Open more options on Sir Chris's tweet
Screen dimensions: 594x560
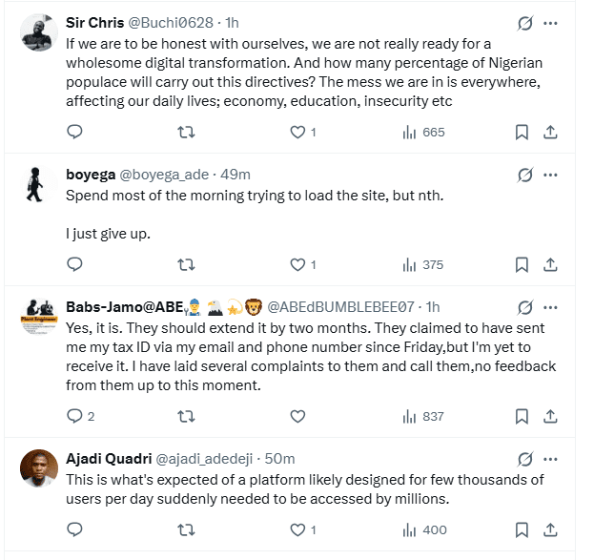[x=551, y=23]
